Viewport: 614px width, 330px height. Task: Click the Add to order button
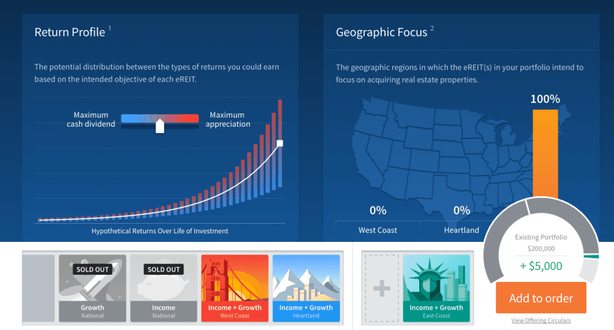(x=541, y=298)
